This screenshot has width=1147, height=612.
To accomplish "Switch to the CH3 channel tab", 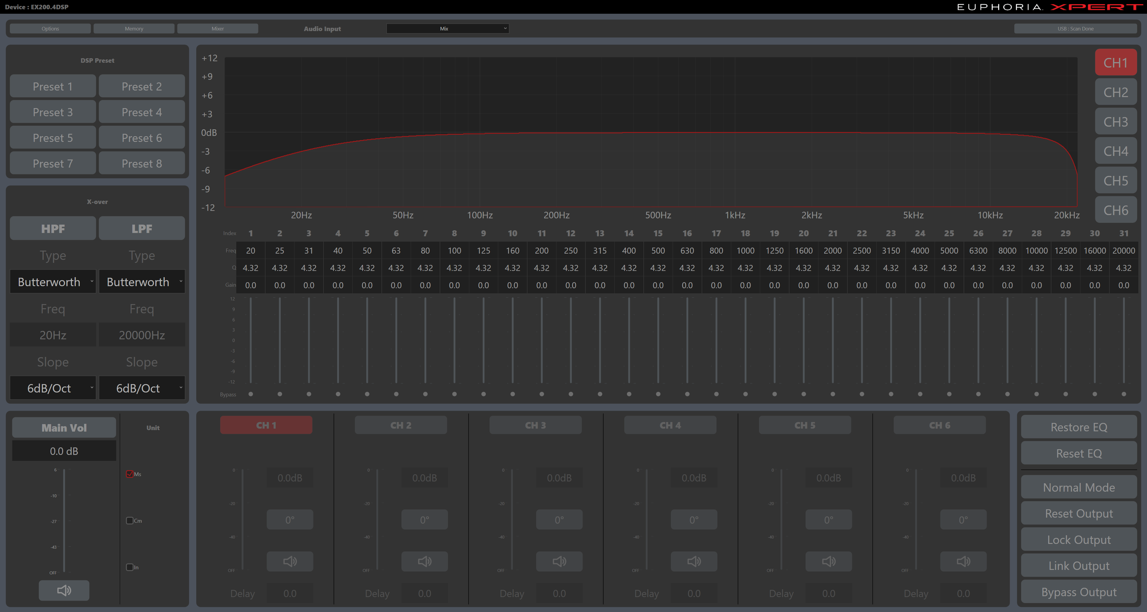I will click(1115, 122).
